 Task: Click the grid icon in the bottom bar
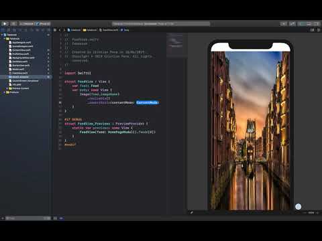55,218
